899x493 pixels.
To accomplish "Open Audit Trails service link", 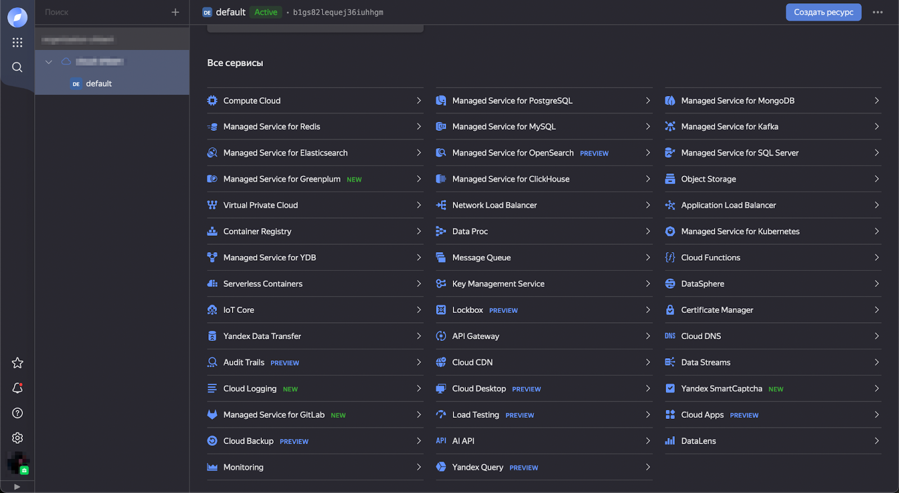I will pos(244,363).
